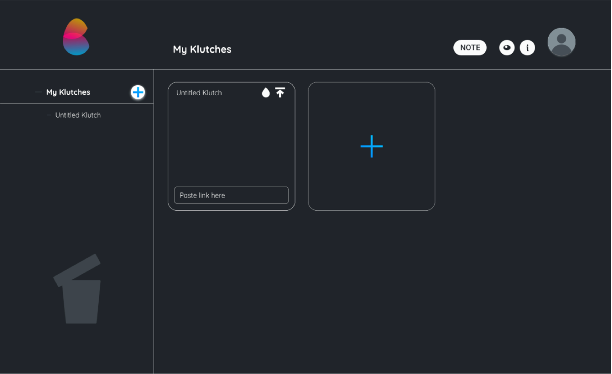Create a new Klutch using the large plus card
The image size is (612, 374).
371,146
